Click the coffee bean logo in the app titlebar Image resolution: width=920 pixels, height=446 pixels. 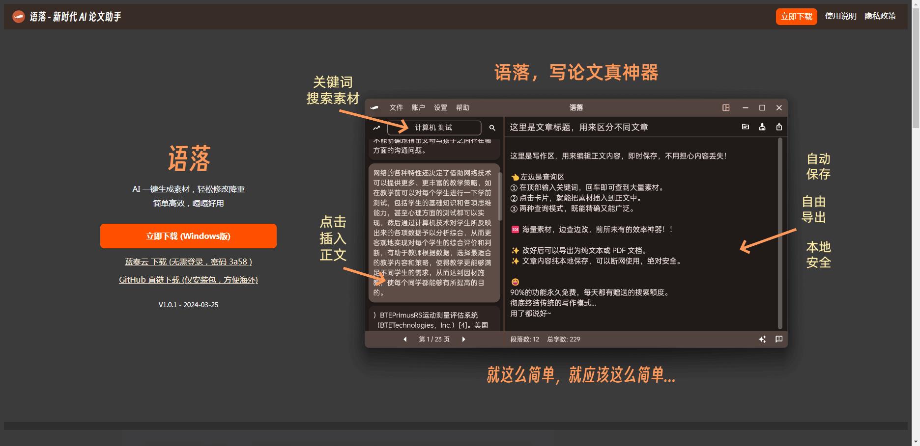(374, 107)
